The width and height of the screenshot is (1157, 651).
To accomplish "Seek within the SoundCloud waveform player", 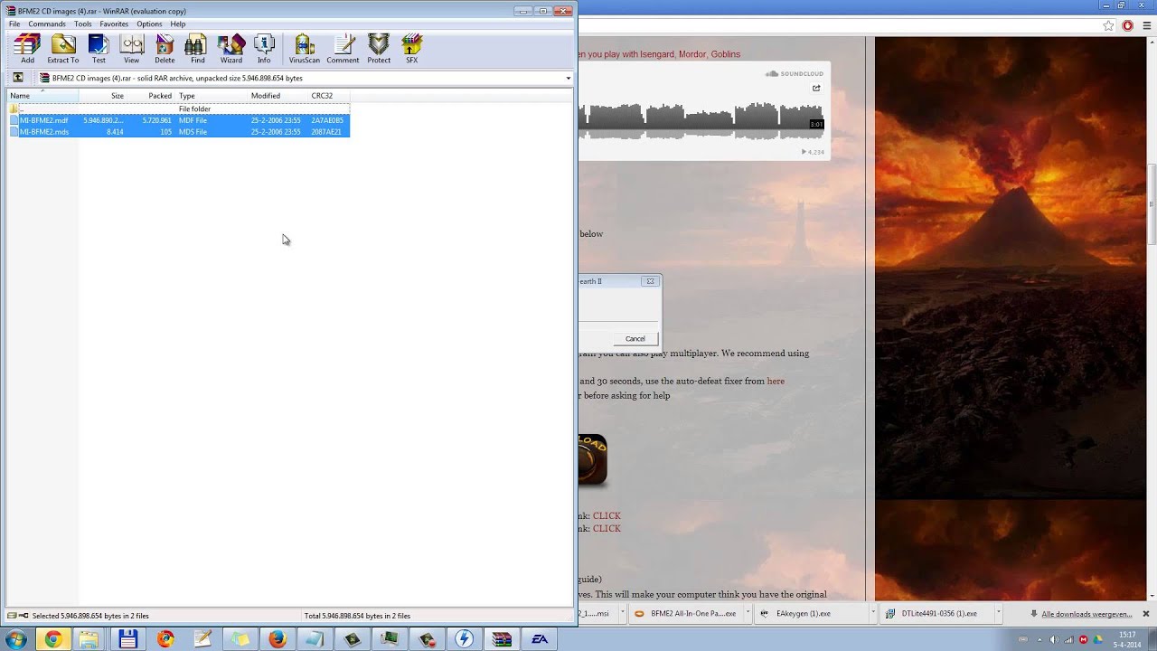I will point(701,120).
